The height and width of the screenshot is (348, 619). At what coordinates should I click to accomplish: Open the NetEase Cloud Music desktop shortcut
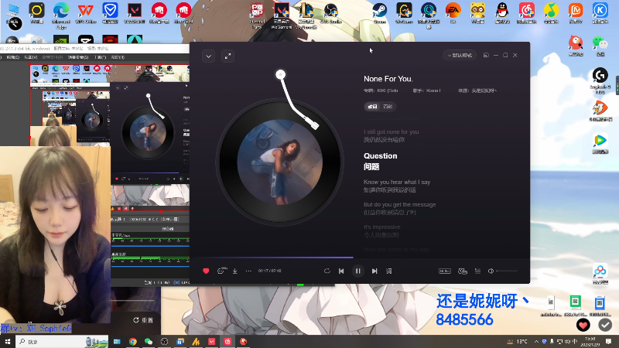(527, 13)
